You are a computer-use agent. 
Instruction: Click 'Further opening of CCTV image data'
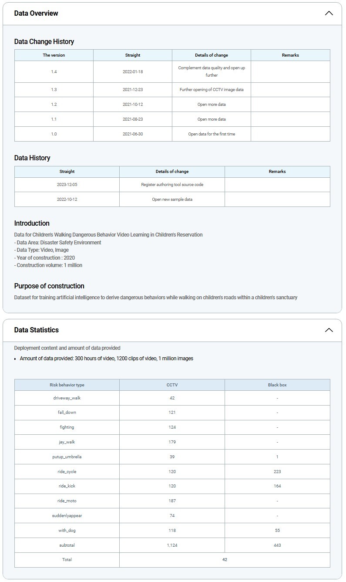[212, 89]
